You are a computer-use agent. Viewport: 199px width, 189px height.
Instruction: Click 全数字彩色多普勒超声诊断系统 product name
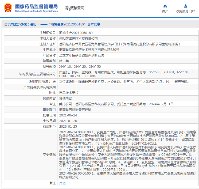[81, 55]
